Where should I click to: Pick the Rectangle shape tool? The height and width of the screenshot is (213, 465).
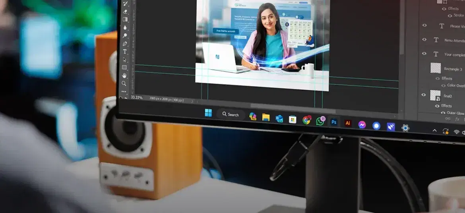pyautogui.click(x=124, y=68)
